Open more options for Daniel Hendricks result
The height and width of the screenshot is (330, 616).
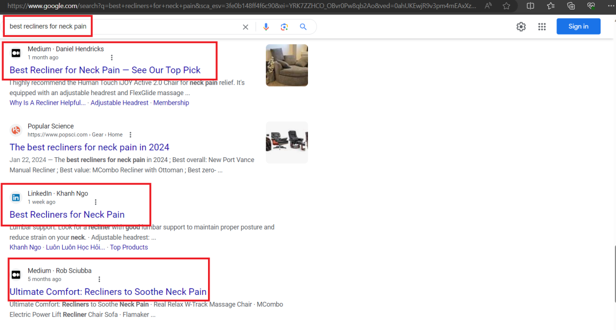point(112,58)
